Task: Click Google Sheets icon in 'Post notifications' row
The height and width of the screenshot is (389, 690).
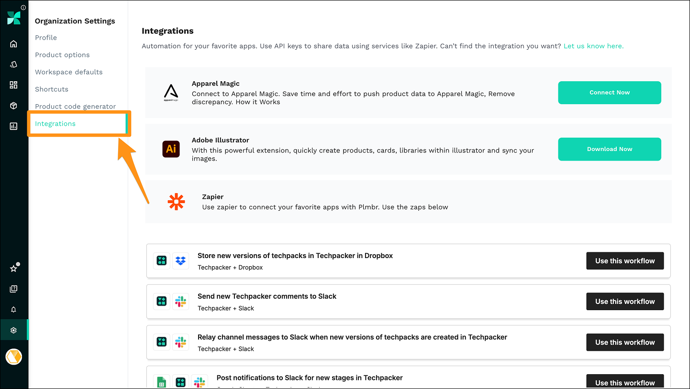Action: pyautogui.click(x=162, y=382)
